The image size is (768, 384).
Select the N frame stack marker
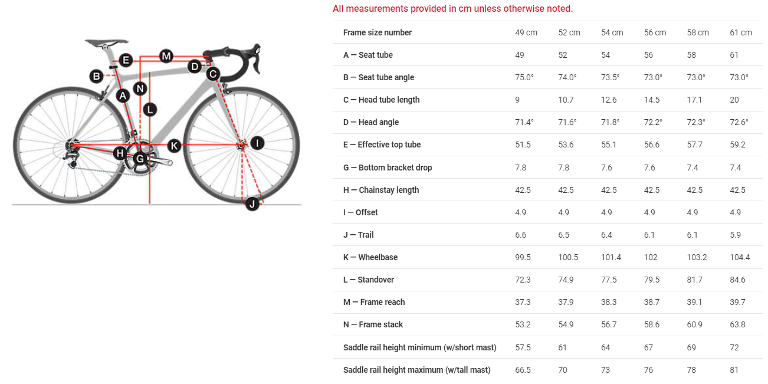pyautogui.click(x=140, y=88)
